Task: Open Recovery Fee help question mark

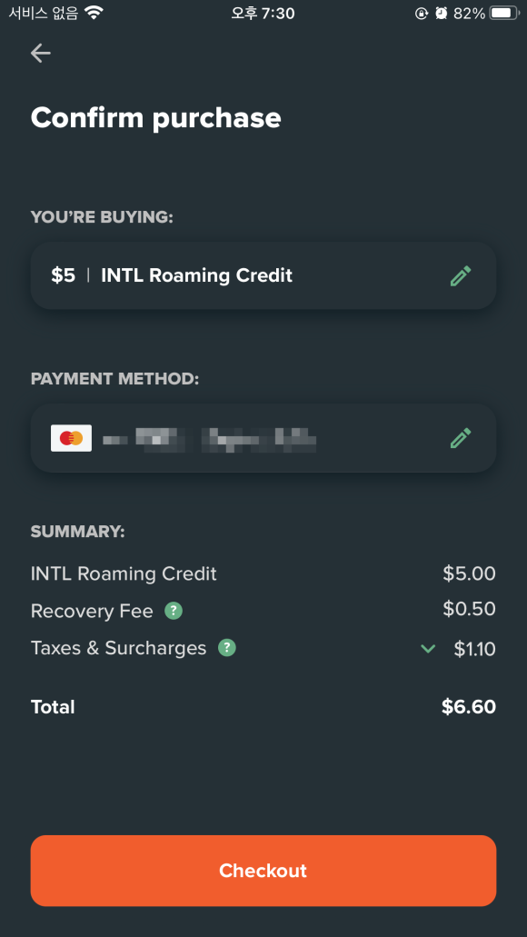Action: click(174, 611)
